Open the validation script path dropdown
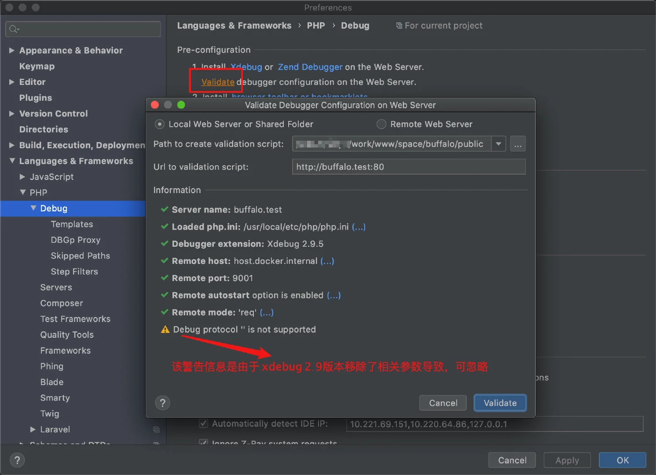The width and height of the screenshot is (656, 475). tap(498, 144)
